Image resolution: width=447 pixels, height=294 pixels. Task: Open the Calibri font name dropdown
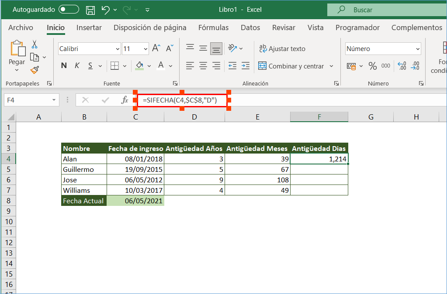tap(118, 49)
